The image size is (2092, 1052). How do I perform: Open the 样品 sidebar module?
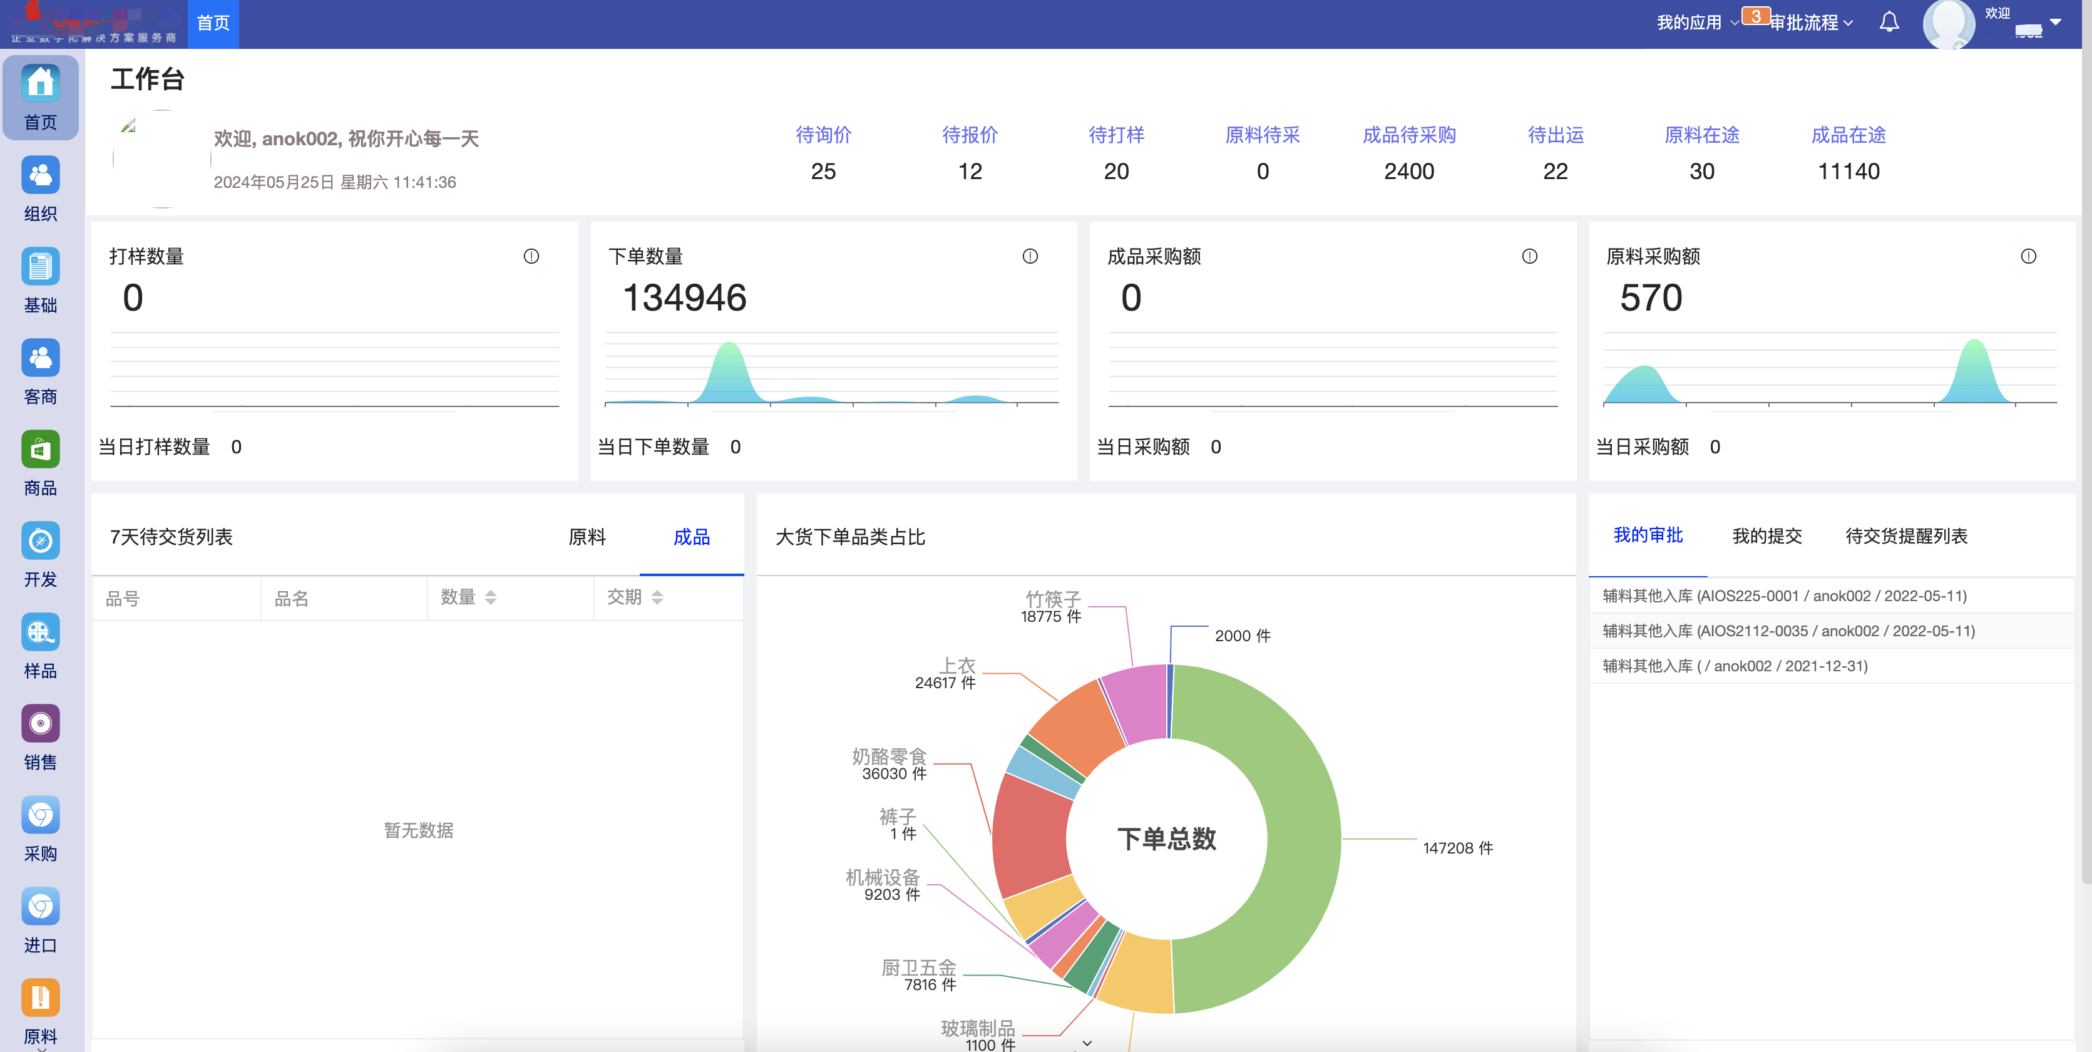[x=41, y=646]
